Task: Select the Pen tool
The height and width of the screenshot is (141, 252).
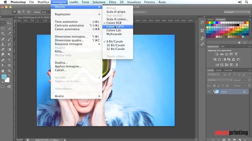Action: [3, 60]
